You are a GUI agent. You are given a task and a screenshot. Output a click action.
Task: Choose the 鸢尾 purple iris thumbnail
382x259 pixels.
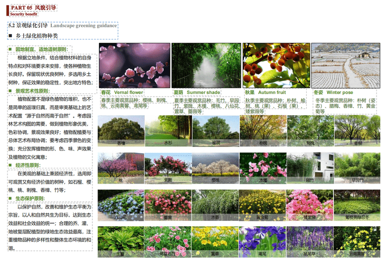point(262,242)
